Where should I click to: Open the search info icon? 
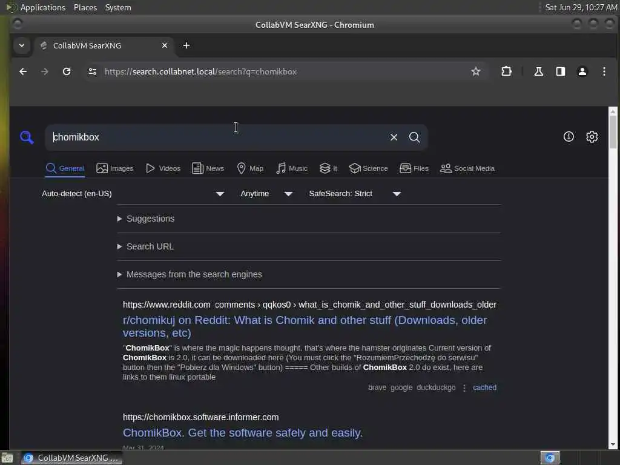tap(569, 137)
